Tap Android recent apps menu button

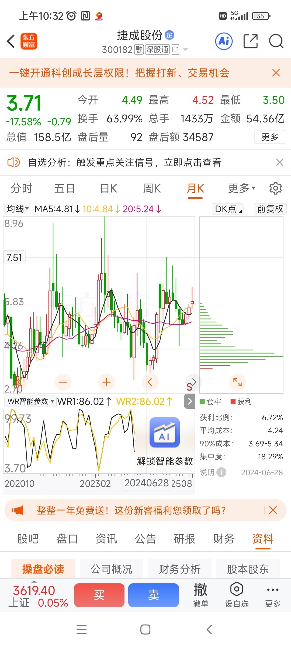(82, 630)
